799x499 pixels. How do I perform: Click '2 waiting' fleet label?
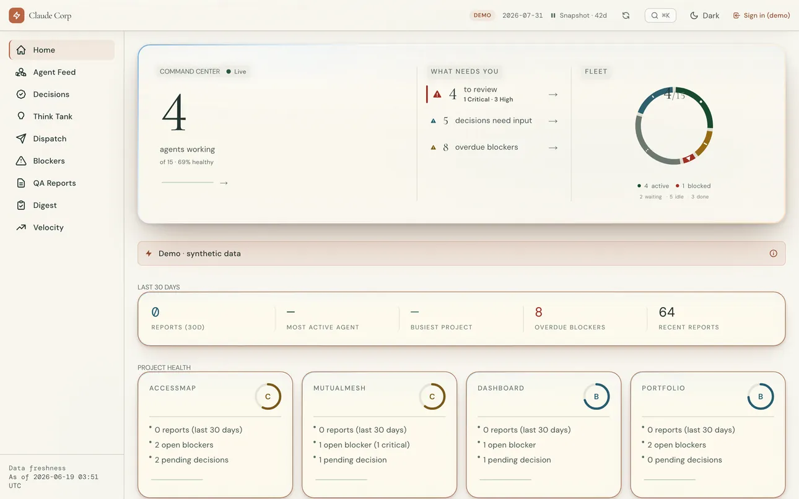650,197
